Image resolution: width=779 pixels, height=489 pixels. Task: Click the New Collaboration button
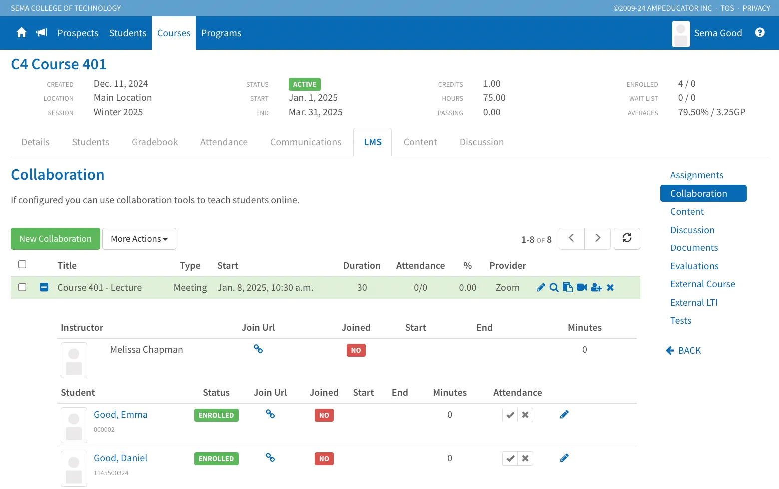click(55, 239)
